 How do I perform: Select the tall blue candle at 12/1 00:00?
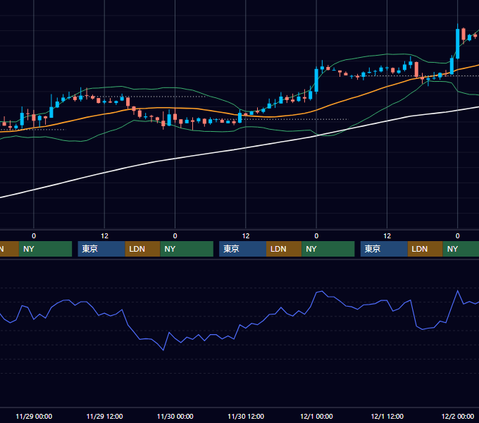[x=316, y=80]
